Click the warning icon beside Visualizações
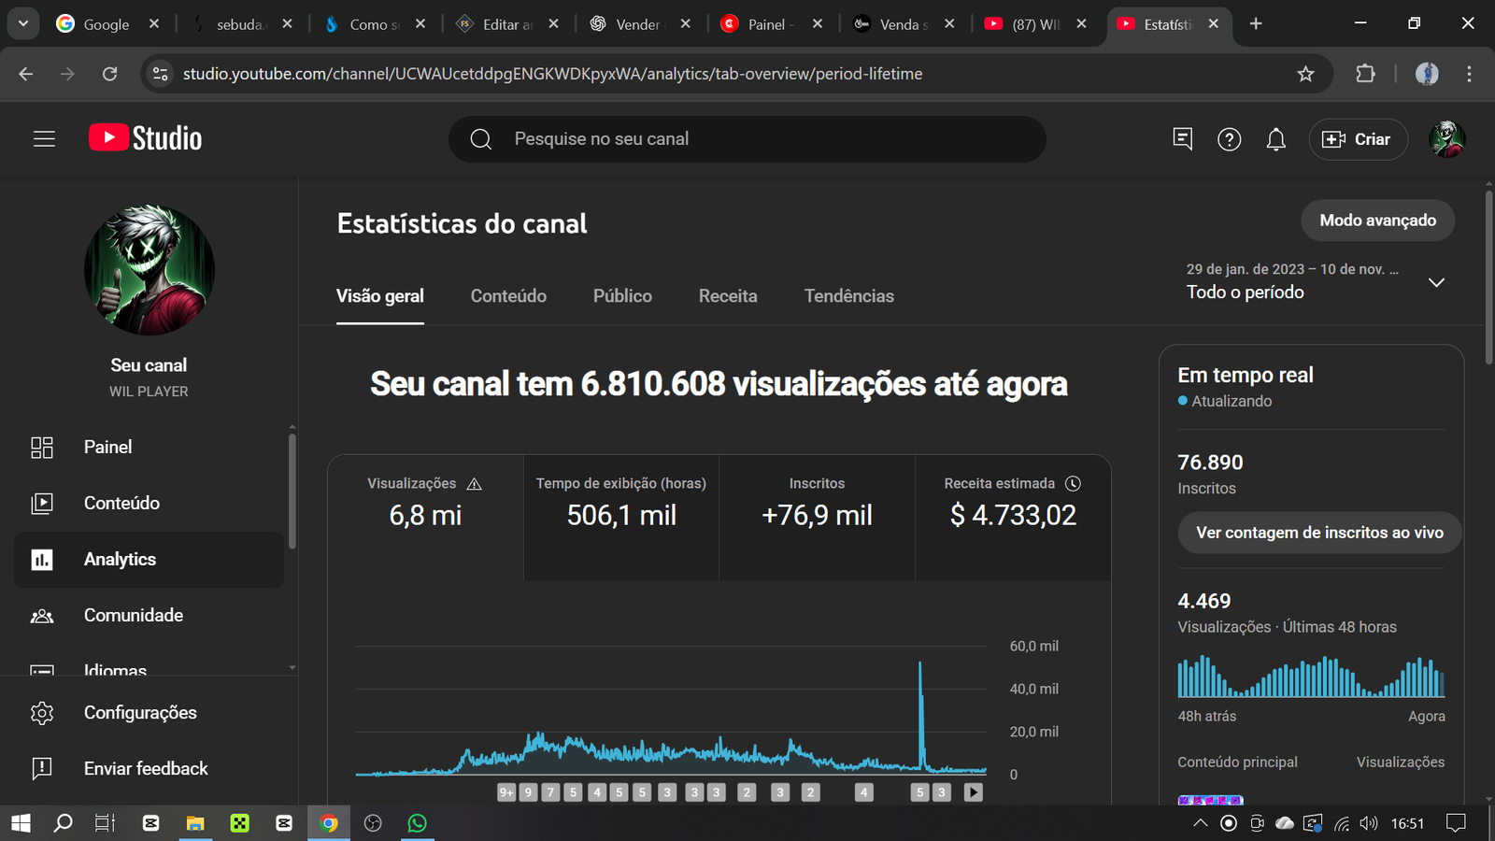 [x=474, y=483]
